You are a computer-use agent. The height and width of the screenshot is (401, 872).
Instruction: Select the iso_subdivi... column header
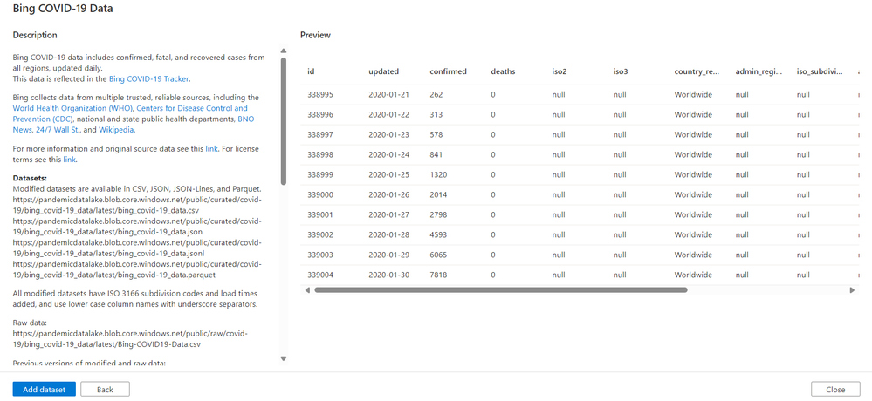(820, 71)
